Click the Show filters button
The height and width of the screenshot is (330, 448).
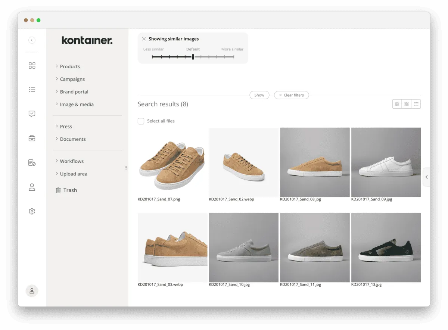pyautogui.click(x=259, y=95)
